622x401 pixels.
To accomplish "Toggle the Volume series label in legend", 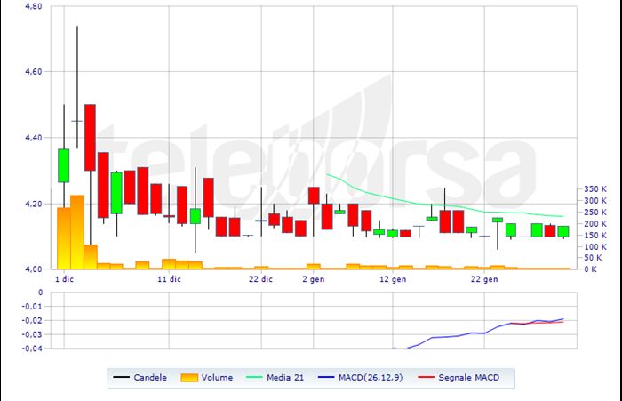I will [x=217, y=378].
